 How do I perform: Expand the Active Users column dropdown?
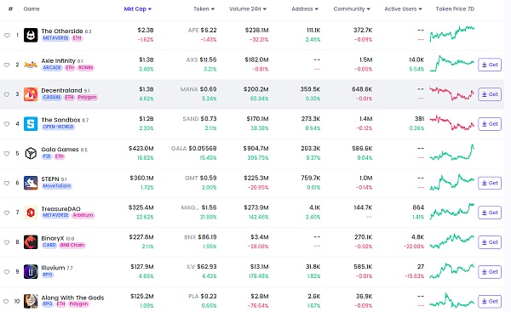(x=403, y=9)
